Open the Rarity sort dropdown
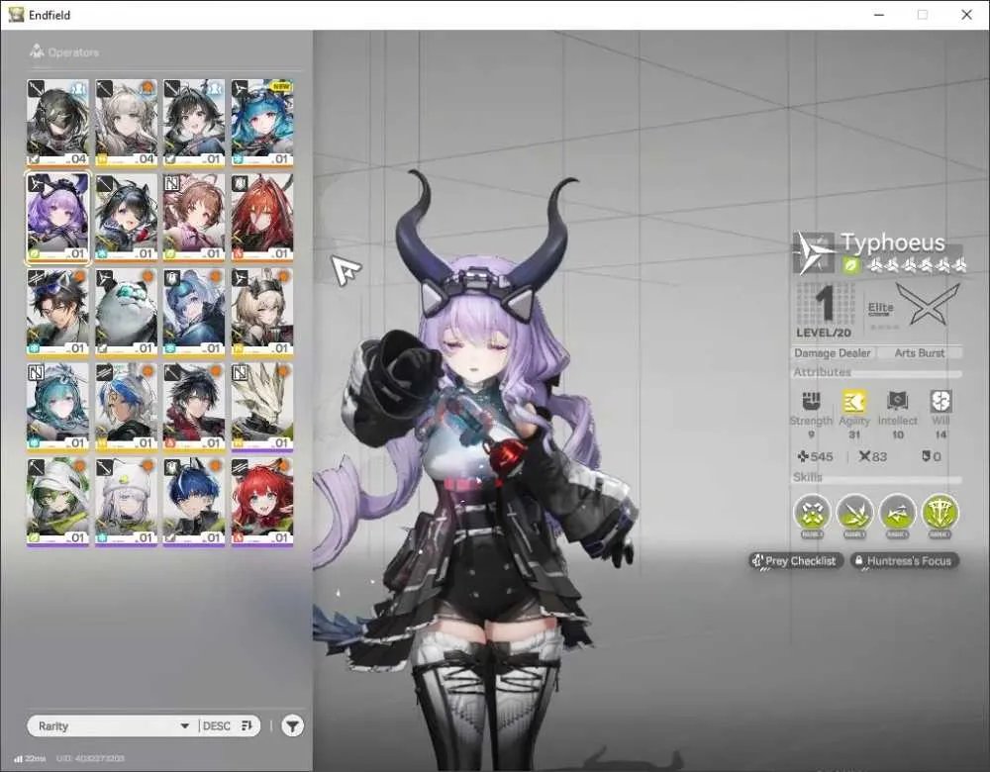Screen dimensions: 990x772 click(114, 725)
